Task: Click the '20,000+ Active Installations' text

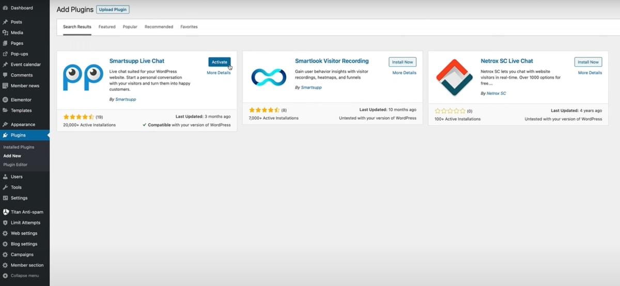Action: coord(89,125)
